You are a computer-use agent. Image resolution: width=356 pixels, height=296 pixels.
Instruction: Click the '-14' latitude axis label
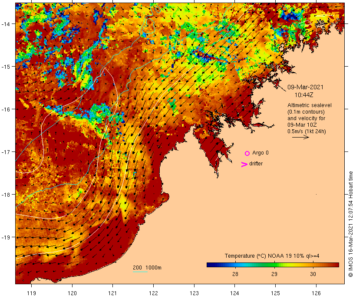(6, 24)
